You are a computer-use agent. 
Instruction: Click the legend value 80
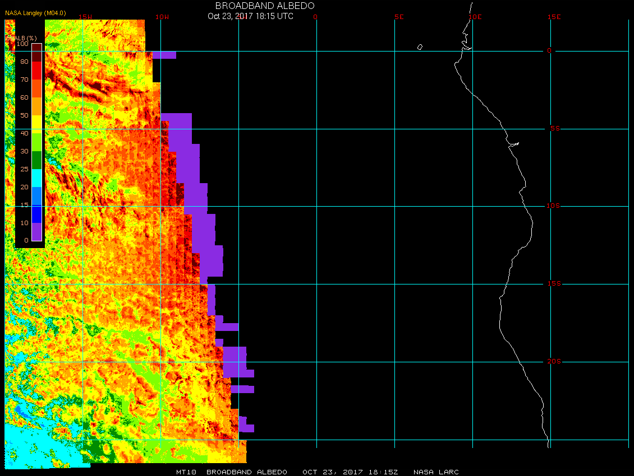25,62
